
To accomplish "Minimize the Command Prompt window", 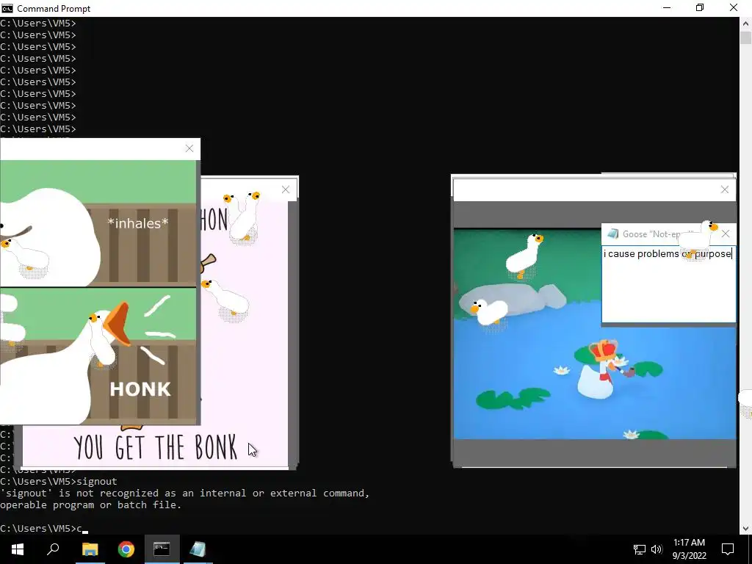I will pyautogui.click(x=667, y=8).
